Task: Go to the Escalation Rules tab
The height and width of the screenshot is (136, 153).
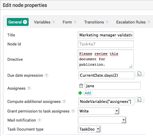Action: 131,22
